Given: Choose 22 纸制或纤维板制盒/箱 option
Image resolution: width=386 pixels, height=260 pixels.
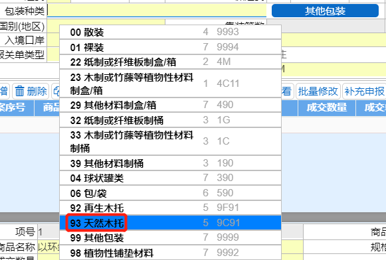Looking at the screenshot, I should coord(170,62).
